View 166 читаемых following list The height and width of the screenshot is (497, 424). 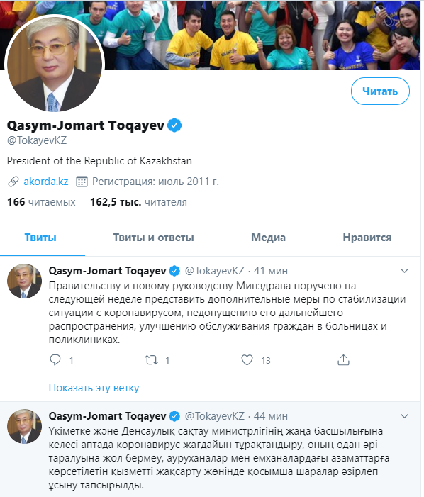click(x=41, y=202)
